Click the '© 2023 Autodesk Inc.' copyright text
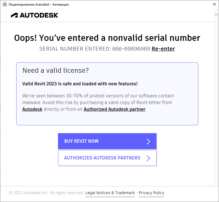This screenshot has height=202, width=219. (x=46, y=193)
